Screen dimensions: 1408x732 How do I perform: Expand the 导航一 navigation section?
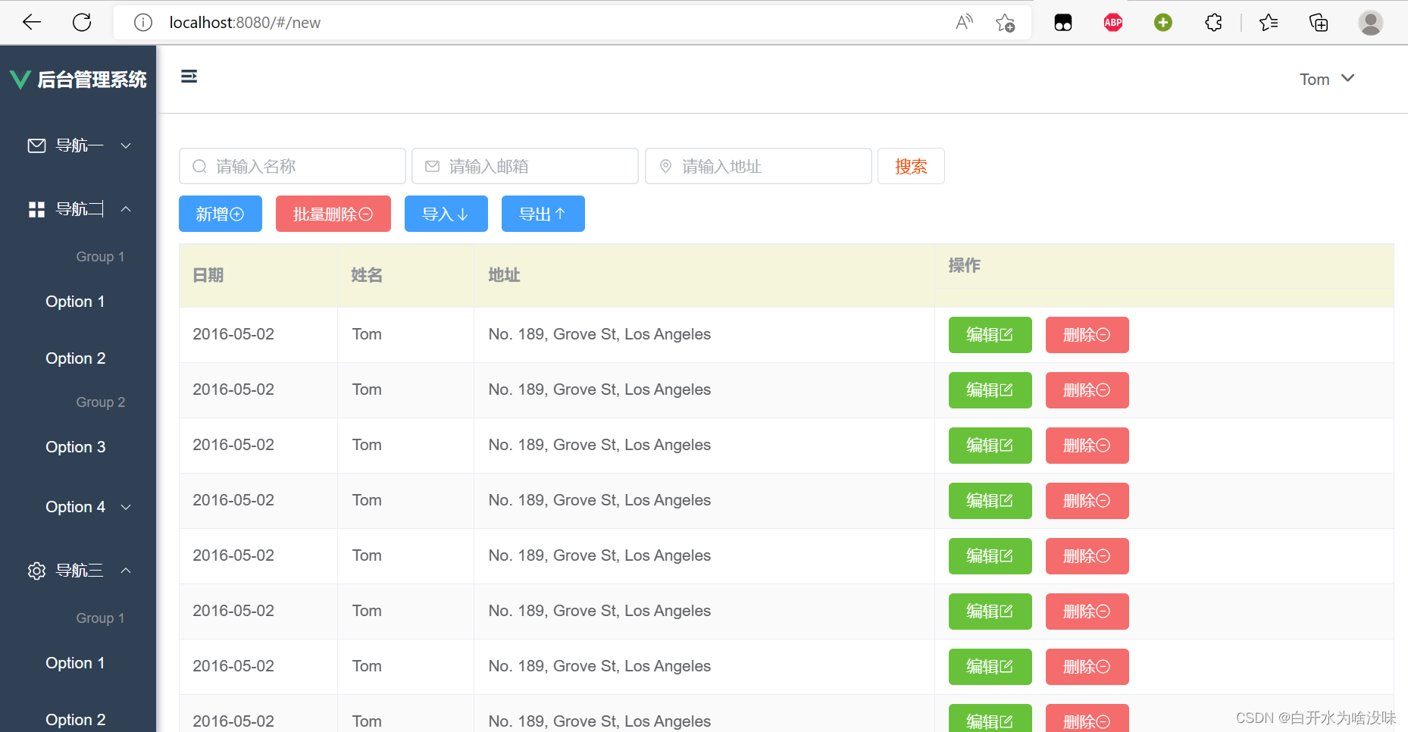coord(126,145)
